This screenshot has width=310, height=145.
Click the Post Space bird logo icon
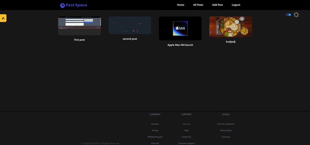[63, 5]
